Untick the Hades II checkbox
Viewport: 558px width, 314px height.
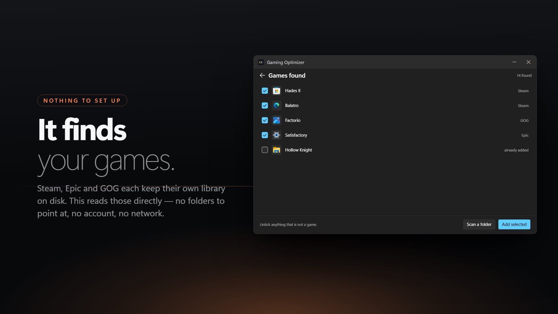pyautogui.click(x=265, y=91)
